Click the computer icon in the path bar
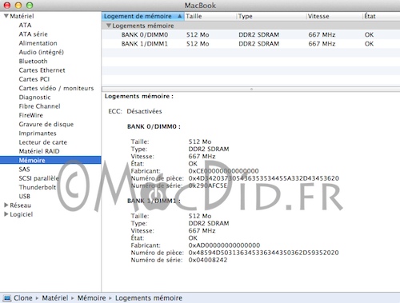 (6, 297)
